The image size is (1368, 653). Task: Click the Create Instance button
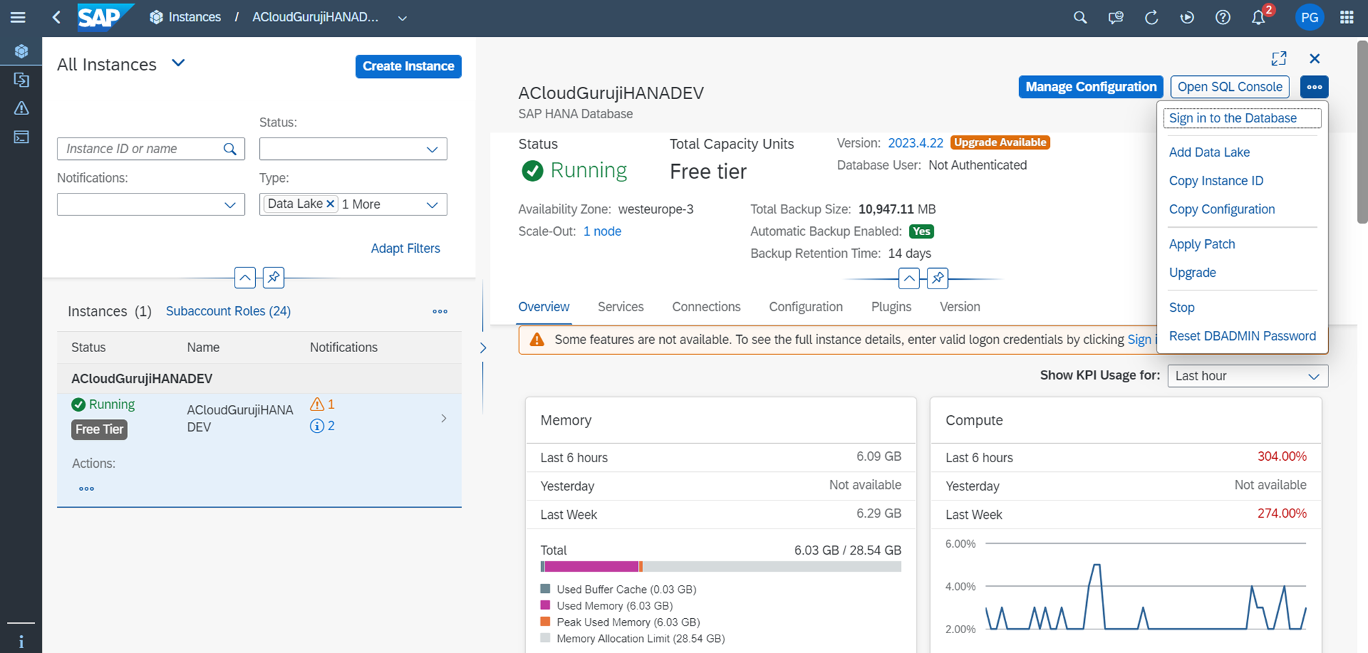[x=408, y=66]
